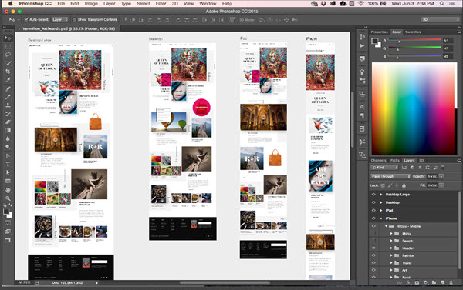Select the Path Selection tool
The height and width of the screenshot is (290, 463).
(x=8, y=172)
